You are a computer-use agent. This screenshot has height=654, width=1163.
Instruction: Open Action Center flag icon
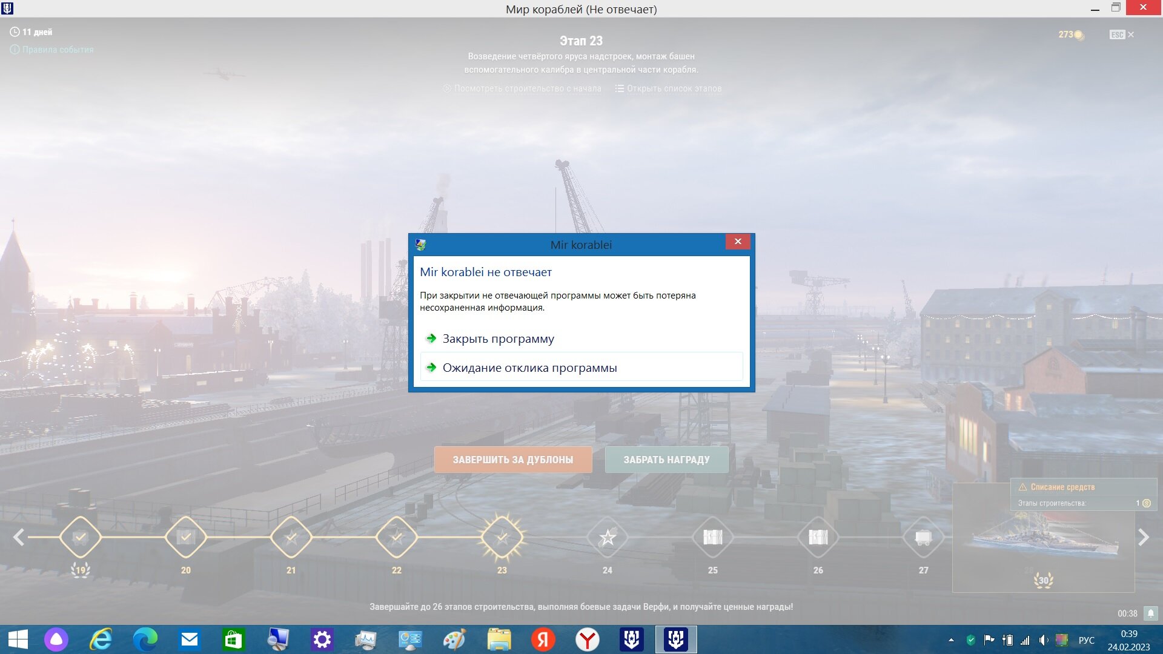989,639
